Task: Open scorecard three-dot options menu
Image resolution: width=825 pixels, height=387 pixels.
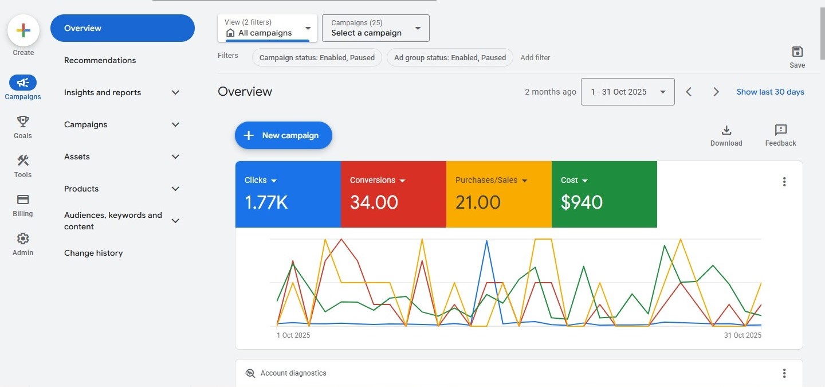Action: 784,182
